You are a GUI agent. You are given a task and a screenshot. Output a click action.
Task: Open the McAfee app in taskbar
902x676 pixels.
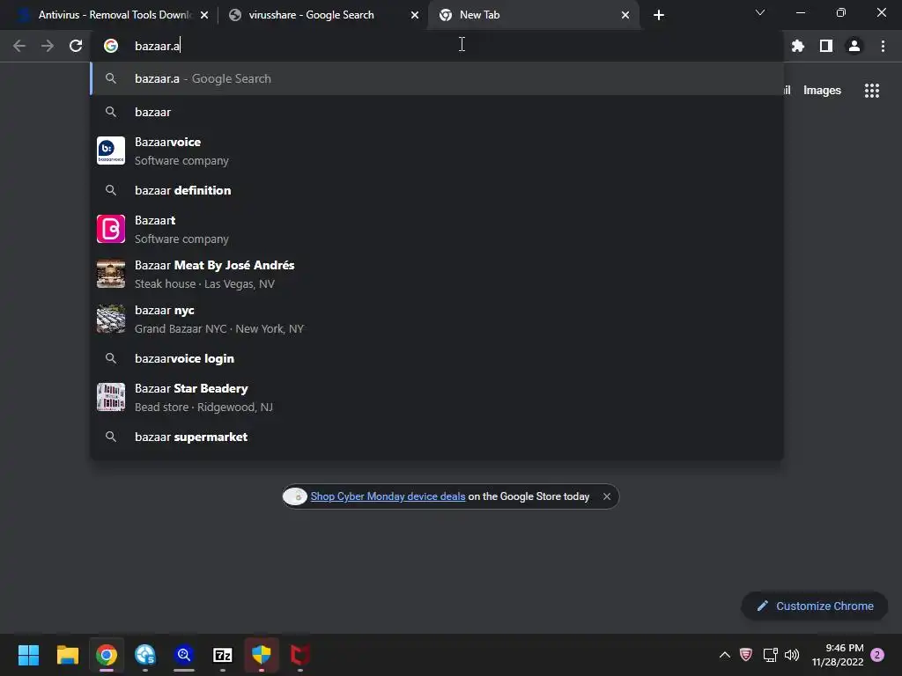pos(299,655)
